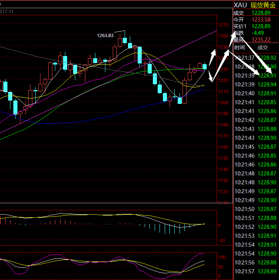The image size is (279, 280).
Task: Click the 时间 column header
Action: [239, 47]
